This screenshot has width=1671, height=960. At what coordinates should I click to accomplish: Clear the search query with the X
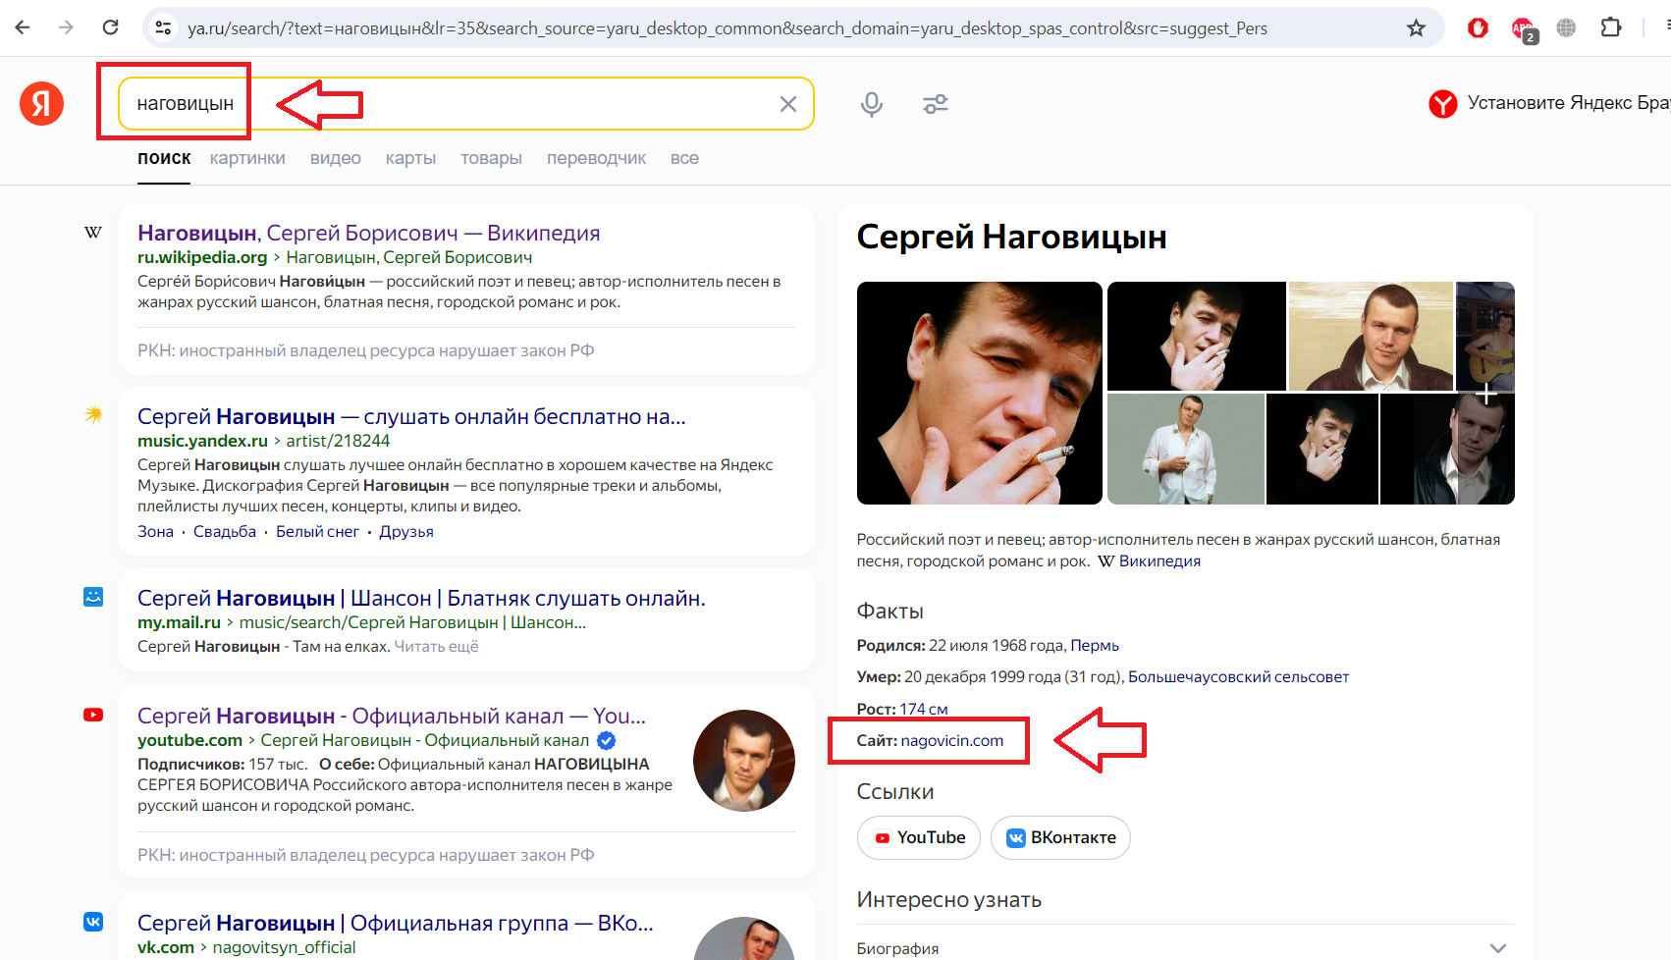[788, 104]
